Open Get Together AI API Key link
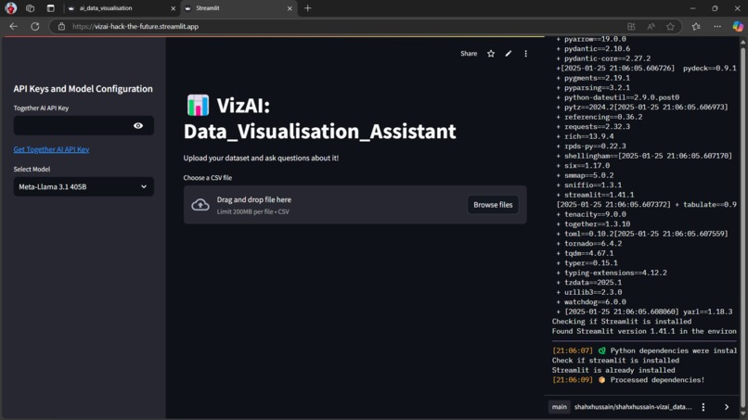748x420 pixels. (x=51, y=149)
